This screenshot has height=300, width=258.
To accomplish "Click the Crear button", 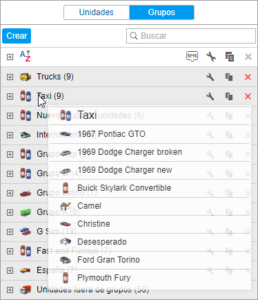I will click(17, 36).
